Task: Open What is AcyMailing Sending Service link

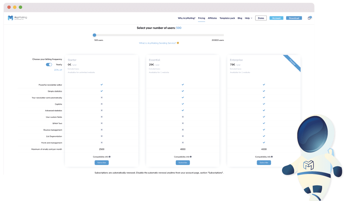Action: (157, 43)
